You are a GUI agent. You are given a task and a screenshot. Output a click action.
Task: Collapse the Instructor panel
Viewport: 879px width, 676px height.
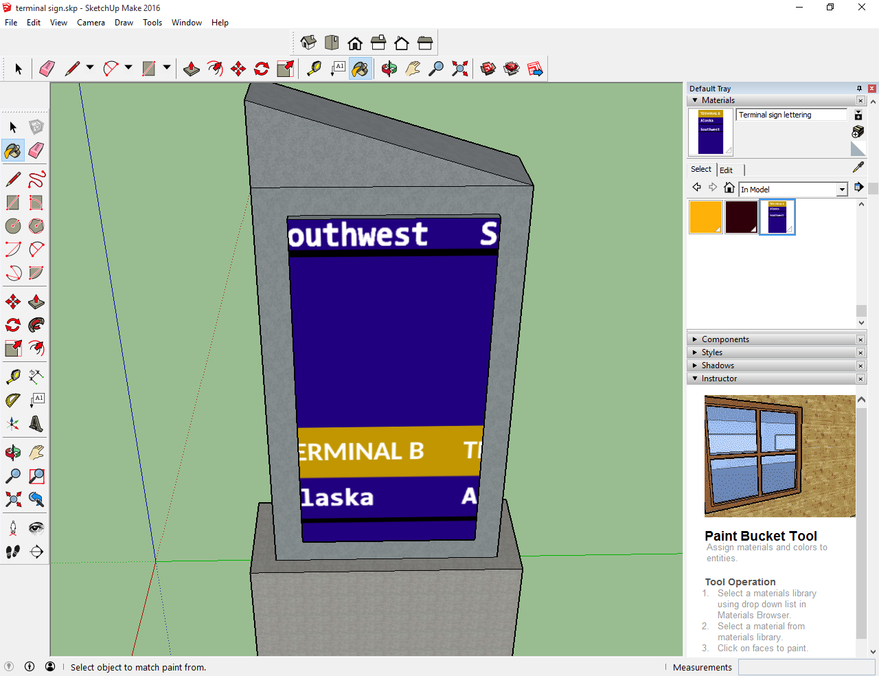point(695,379)
